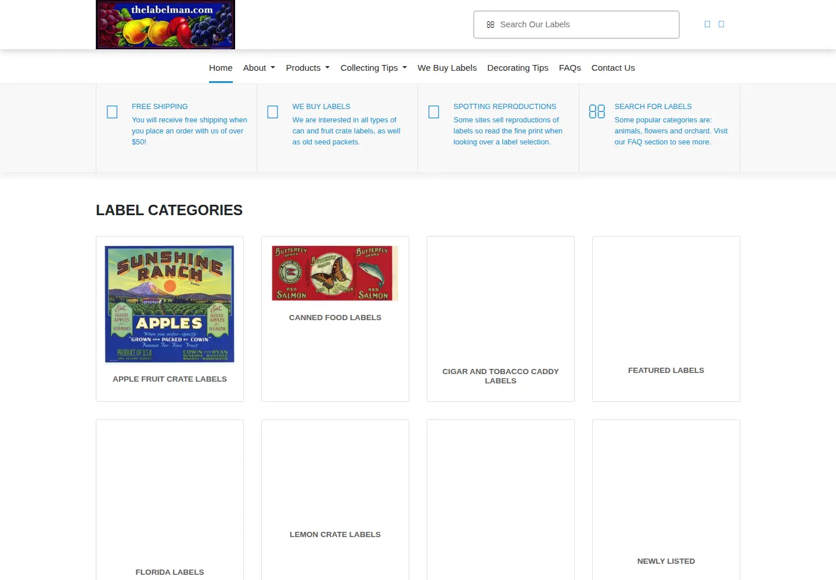Click LABEL CATEGORIES heading
The image size is (836, 580).
pos(169,210)
